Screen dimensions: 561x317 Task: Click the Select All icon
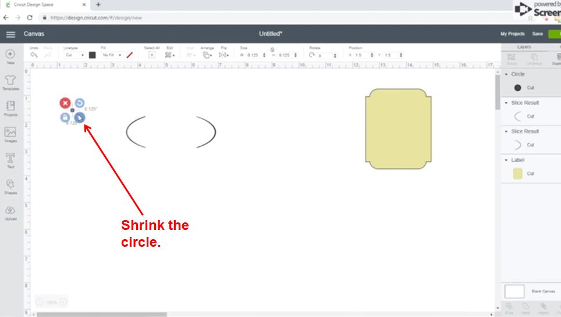click(x=152, y=55)
